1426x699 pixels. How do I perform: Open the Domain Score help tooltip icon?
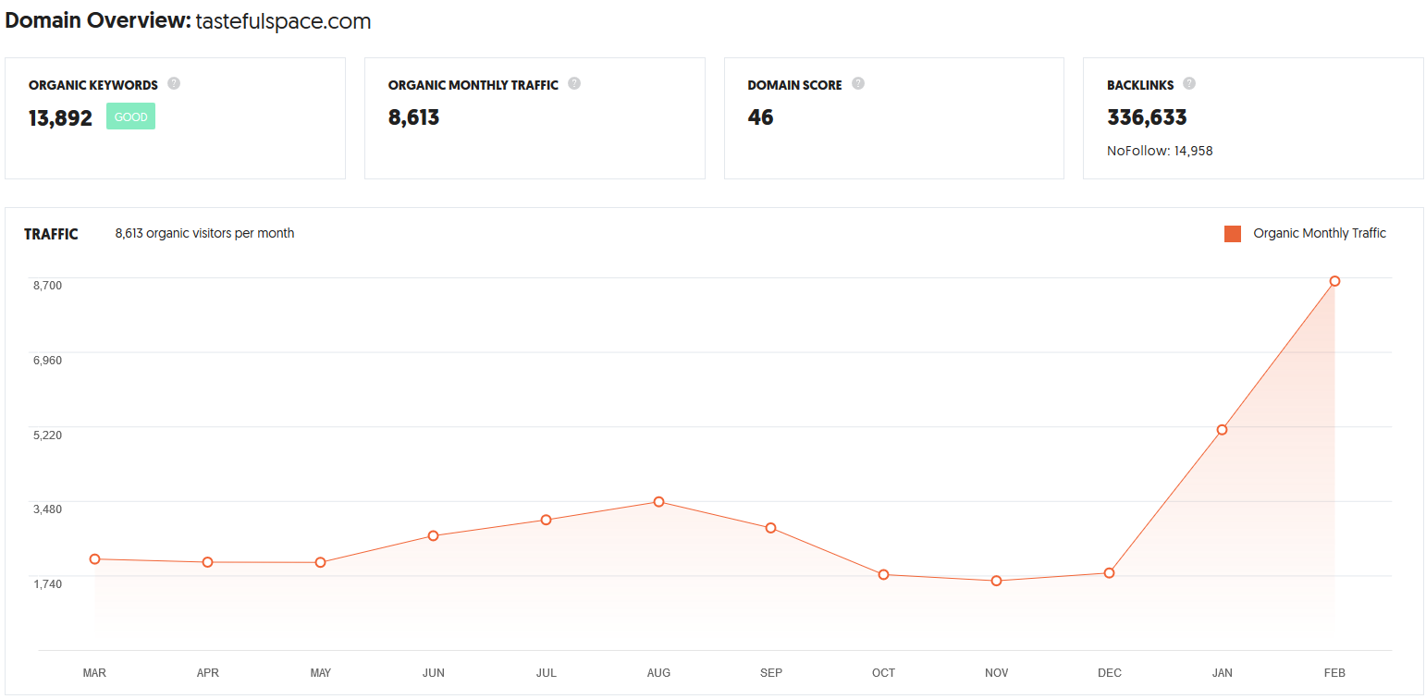pos(858,83)
